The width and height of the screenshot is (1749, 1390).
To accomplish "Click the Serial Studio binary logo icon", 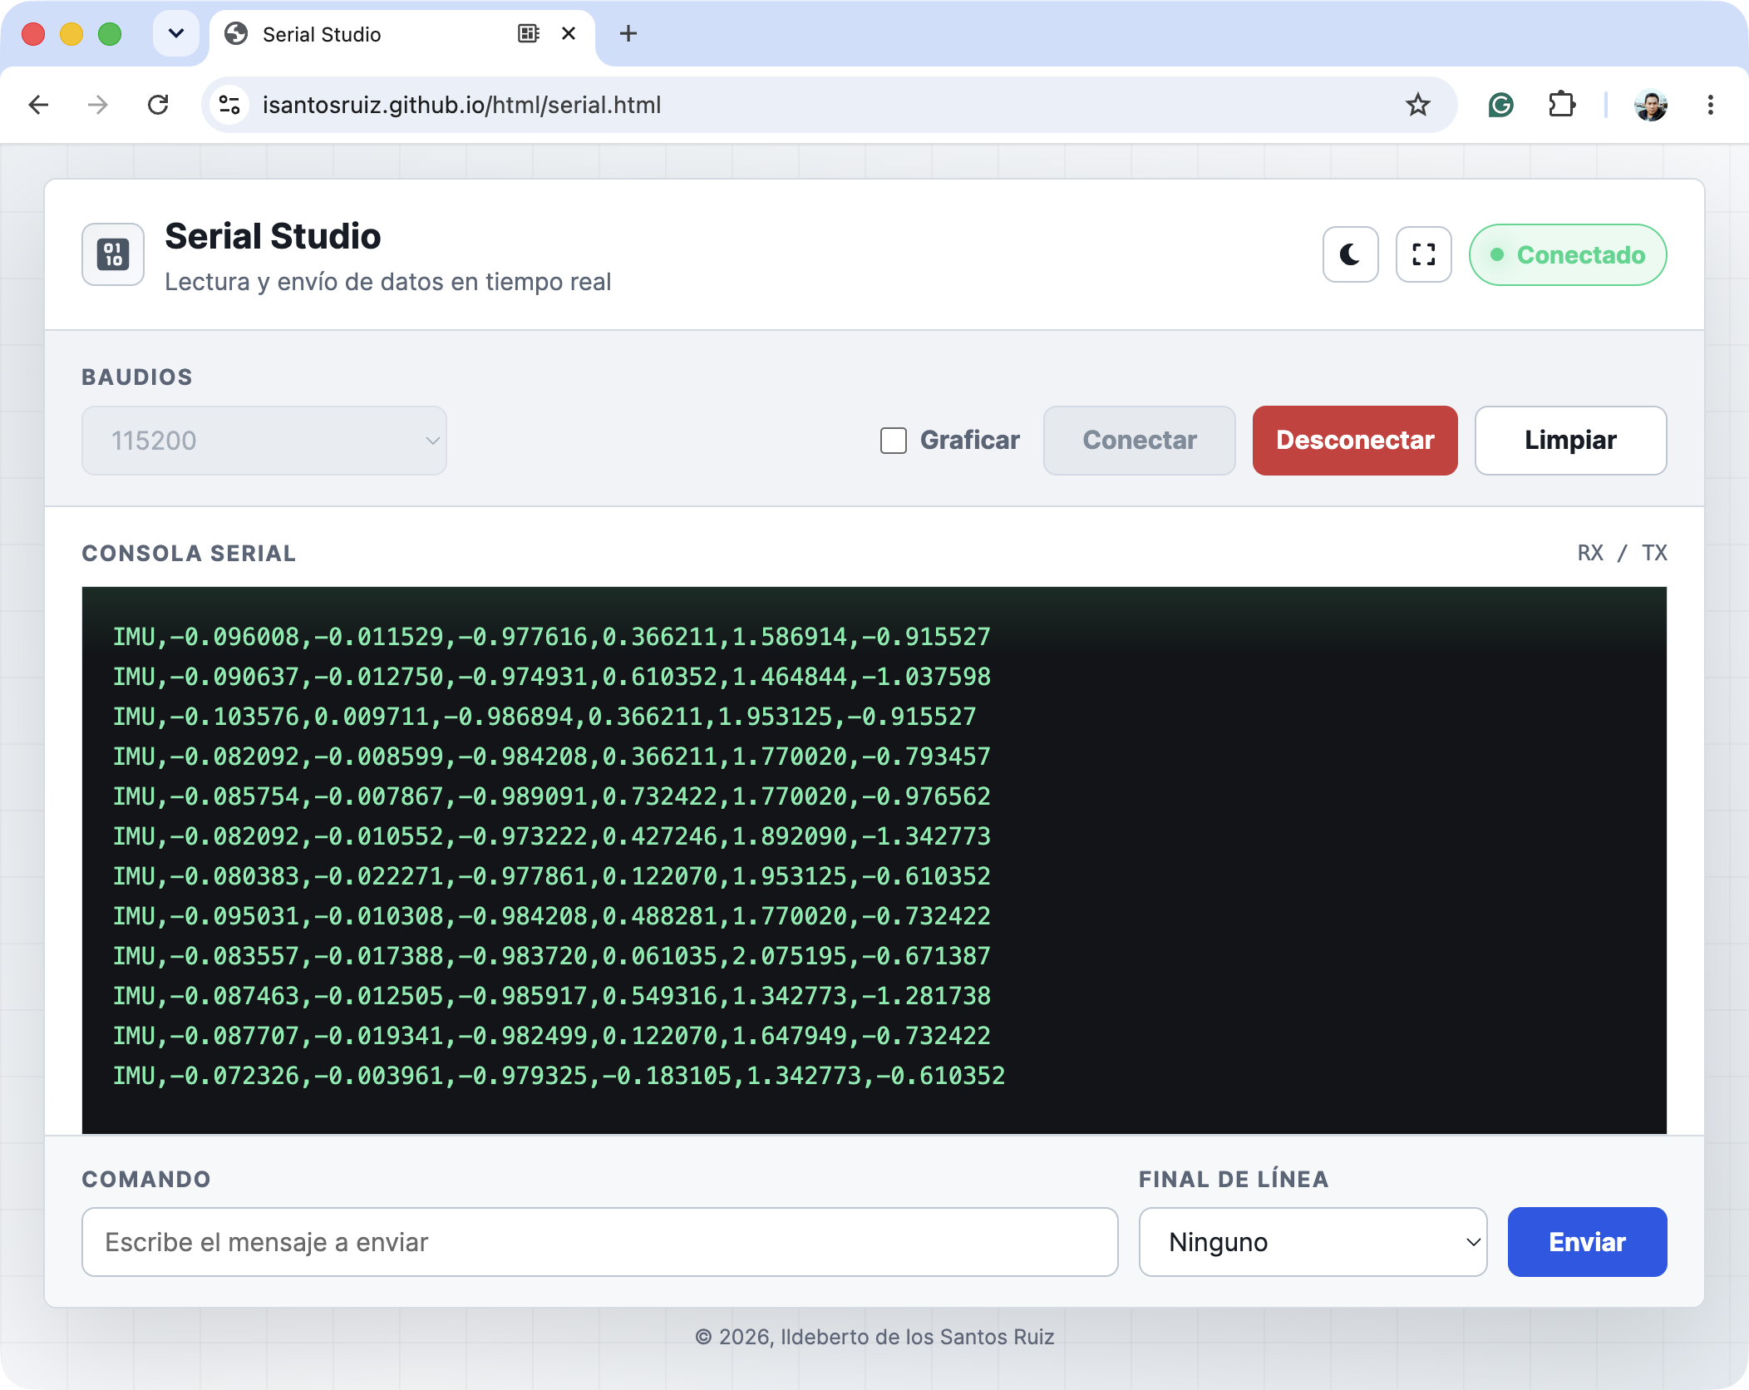I will [x=113, y=254].
